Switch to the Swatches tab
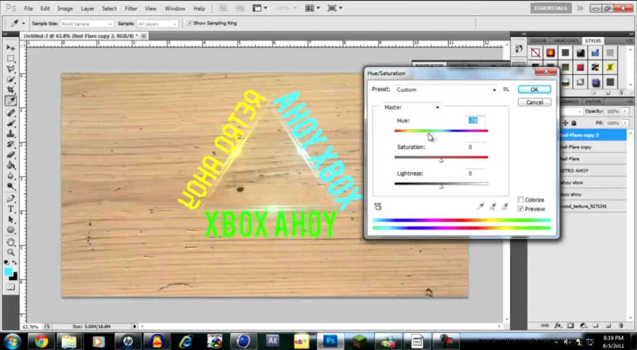 [565, 41]
